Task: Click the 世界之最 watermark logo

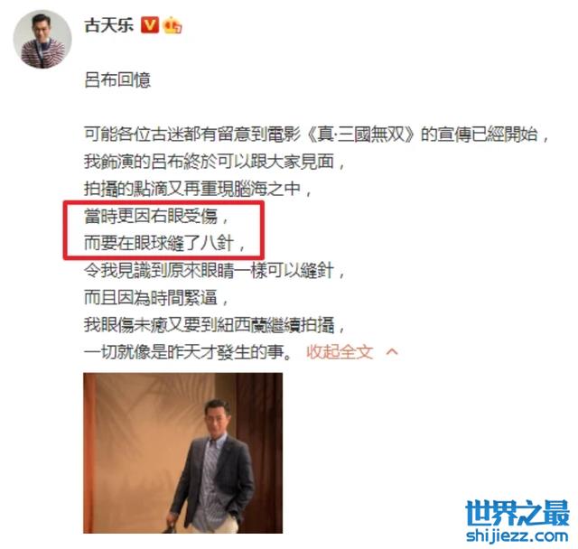Action: 517,513
